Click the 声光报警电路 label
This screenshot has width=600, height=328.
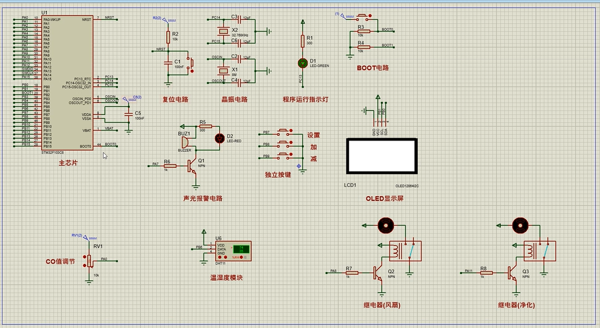(x=203, y=199)
